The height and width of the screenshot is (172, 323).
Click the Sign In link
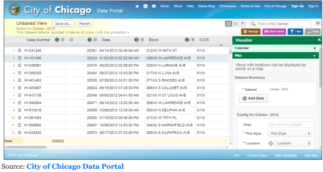pyautogui.click(x=313, y=6)
